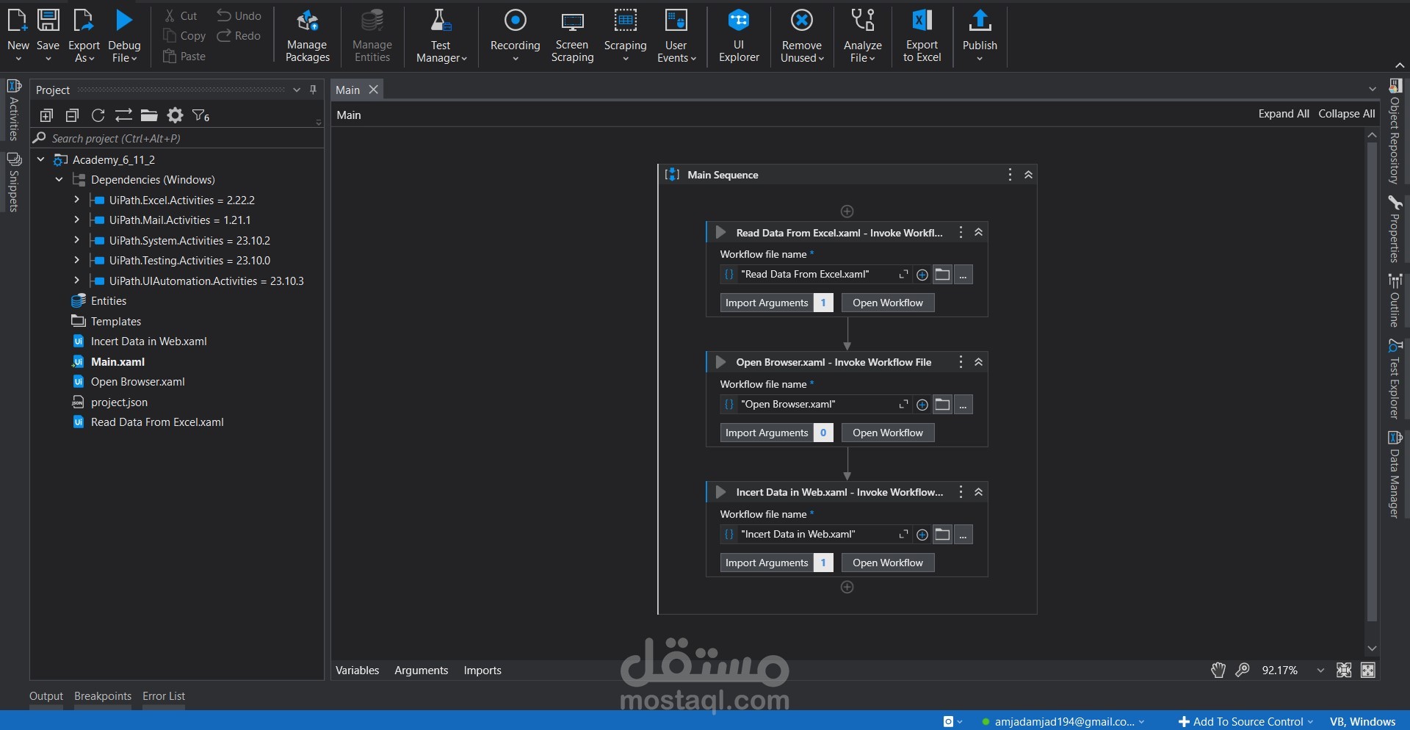
Task: Click the New file icon
Action: pos(18,21)
